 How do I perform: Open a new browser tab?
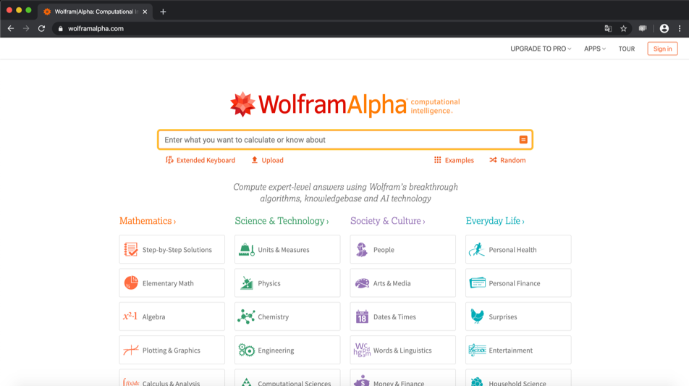coord(163,12)
